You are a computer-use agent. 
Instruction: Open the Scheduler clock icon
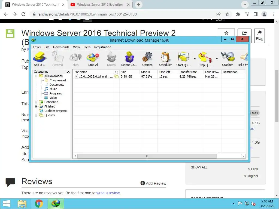(x=165, y=59)
